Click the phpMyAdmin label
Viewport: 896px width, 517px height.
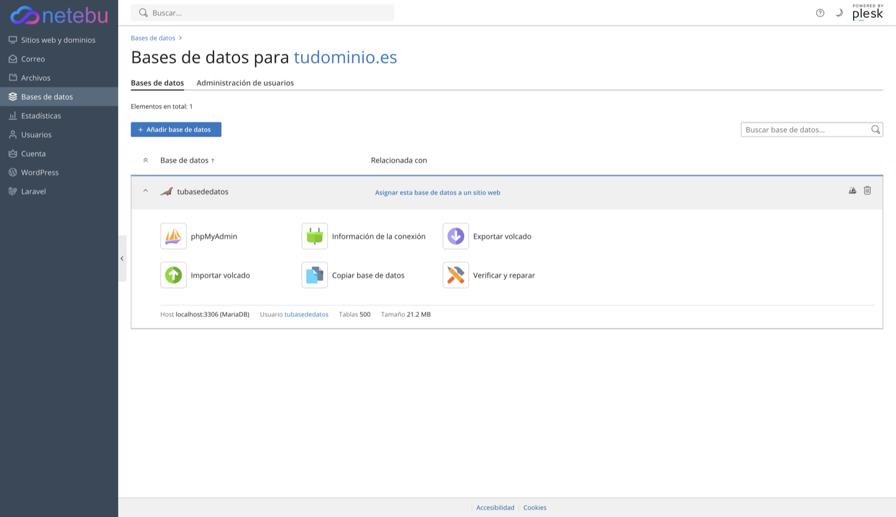[x=214, y=237]
